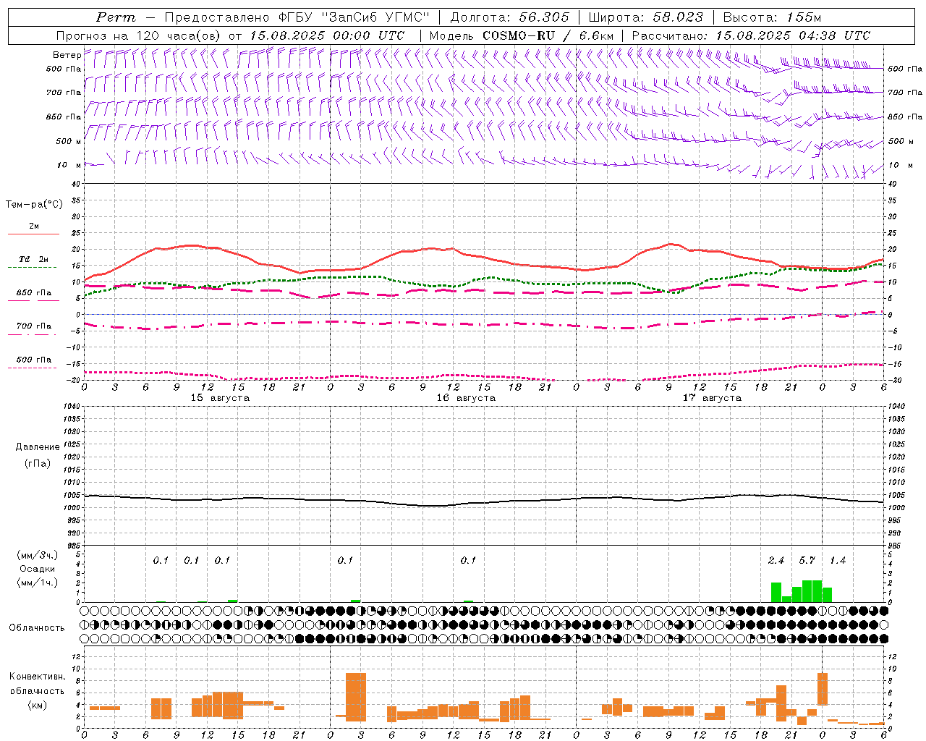Click the "Тем-ра(°C)" temperature panel label

pyautogui.click(x=34, y=205)
